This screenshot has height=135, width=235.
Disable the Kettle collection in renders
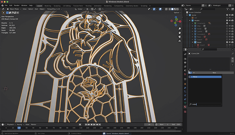(x=232, y=28)
